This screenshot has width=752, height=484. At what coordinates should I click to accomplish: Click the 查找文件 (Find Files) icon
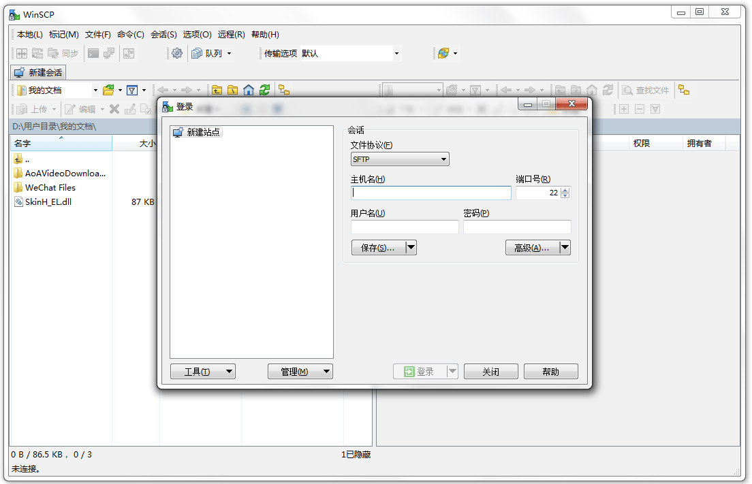[x=645, y=89]
